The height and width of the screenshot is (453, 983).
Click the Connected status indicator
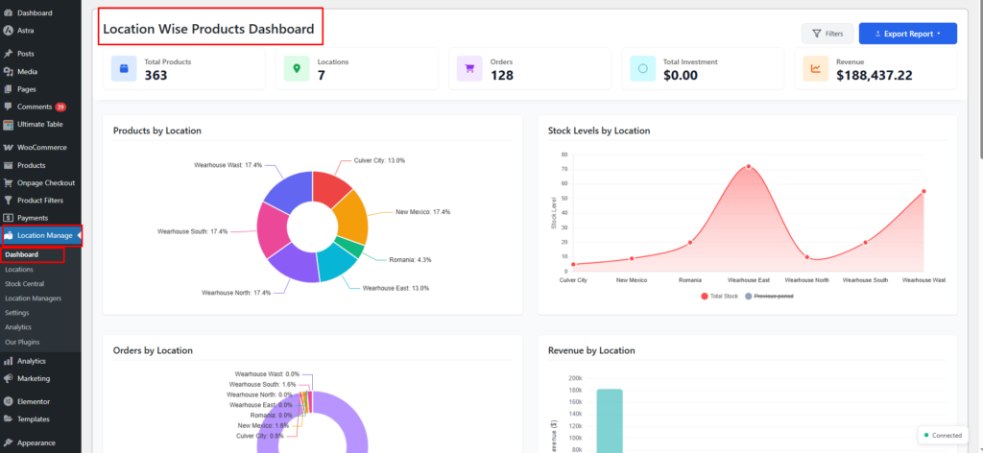point(941,436)
